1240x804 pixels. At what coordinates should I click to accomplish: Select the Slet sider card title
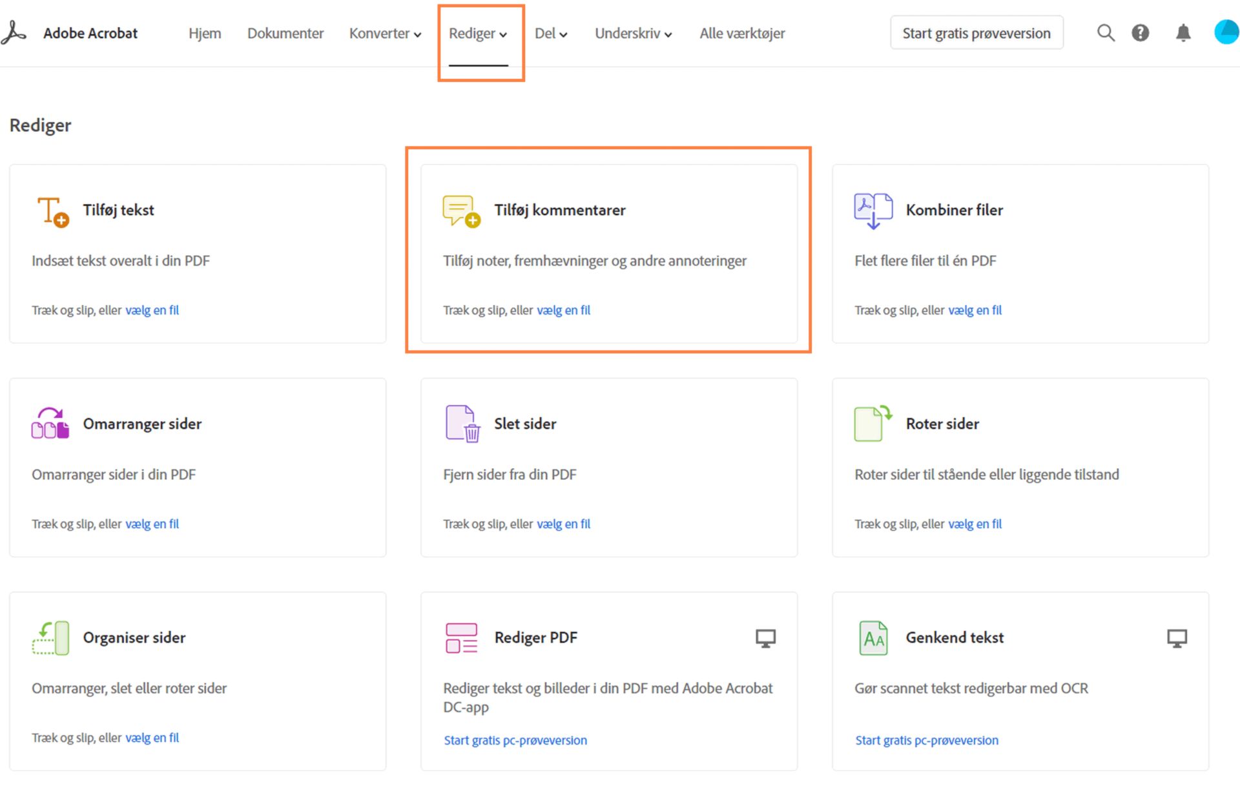[525, 424]
